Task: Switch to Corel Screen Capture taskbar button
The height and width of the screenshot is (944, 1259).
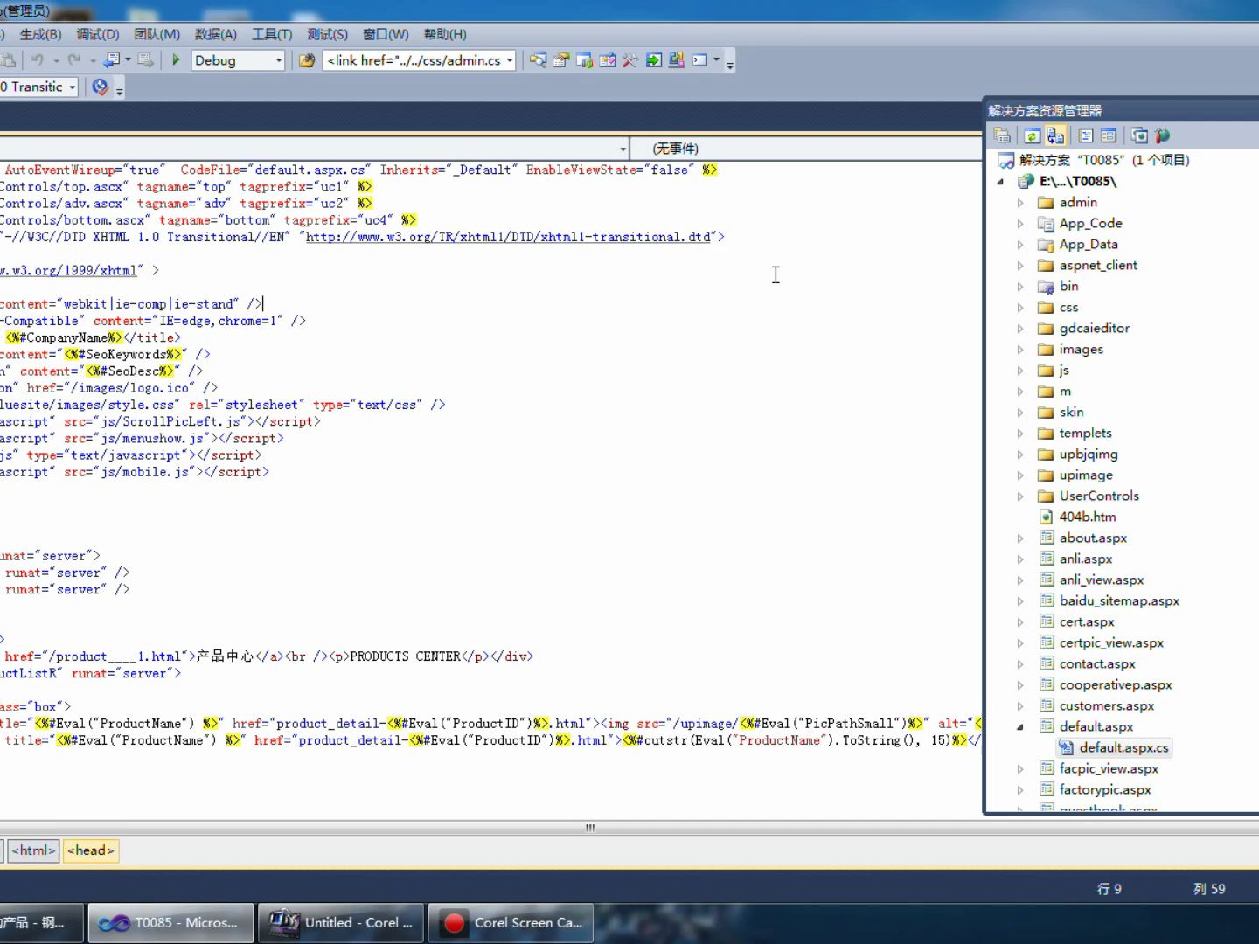Action: coord(511,923)
